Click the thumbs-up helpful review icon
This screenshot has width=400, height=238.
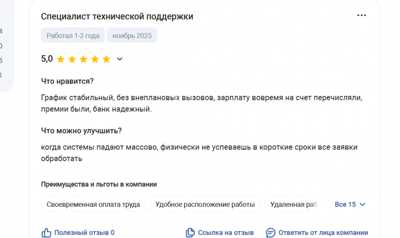[x=46, y=232]
